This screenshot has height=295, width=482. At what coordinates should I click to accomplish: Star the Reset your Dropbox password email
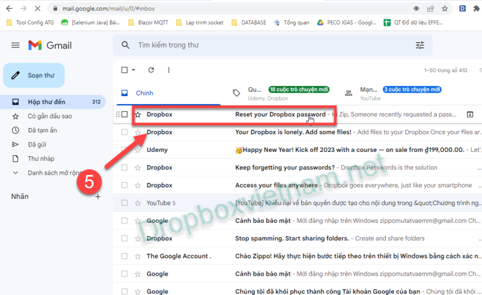pyautogui.click(x=137, y=115)
